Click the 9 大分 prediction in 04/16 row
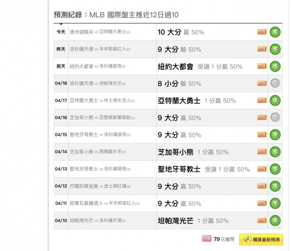Image resolution: width=292 pixels, height=251 pixels. [179, 118]
